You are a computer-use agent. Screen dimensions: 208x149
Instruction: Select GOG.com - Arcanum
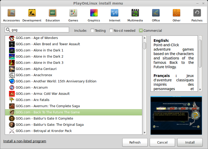coord(73,87)
